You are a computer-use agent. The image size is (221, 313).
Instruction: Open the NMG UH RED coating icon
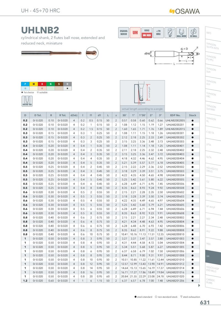coord(147,33)
